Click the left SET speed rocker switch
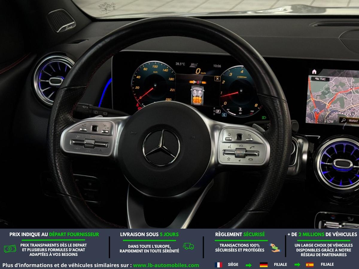Screen dimensions: 359x269 click(x=89, y=144)
